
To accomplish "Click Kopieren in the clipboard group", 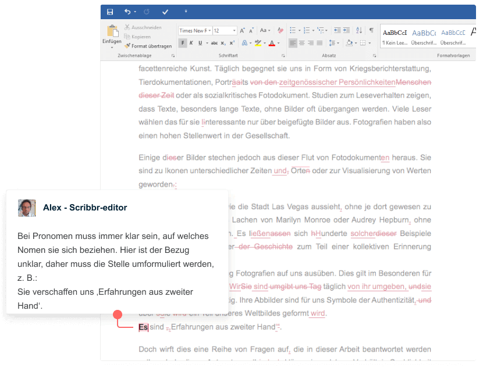I will point(140,37).
